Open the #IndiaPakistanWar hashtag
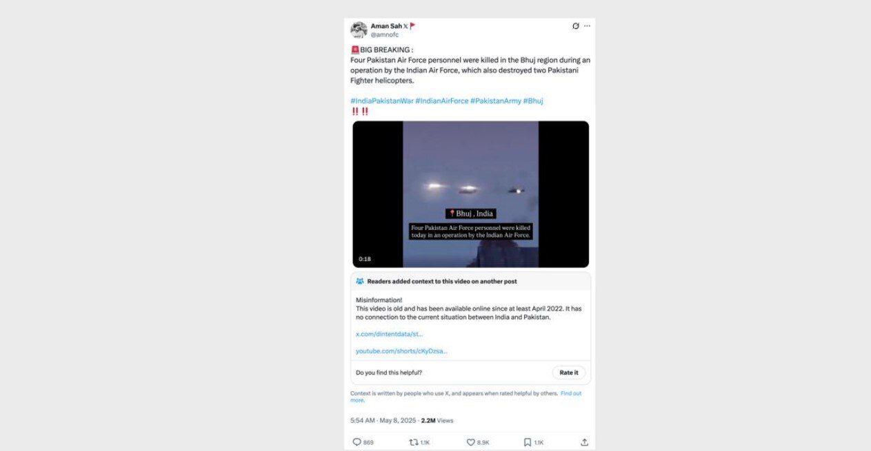Viewport: 871px width, 451px height. point(381,101)
